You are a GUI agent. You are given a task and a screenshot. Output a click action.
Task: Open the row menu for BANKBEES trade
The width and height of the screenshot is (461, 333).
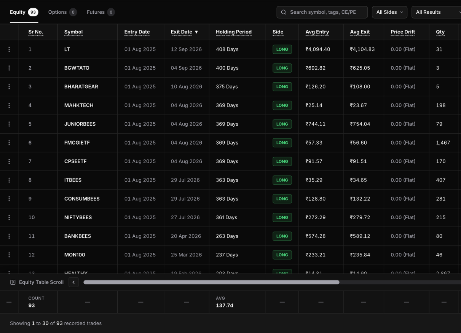coord(9,236)
